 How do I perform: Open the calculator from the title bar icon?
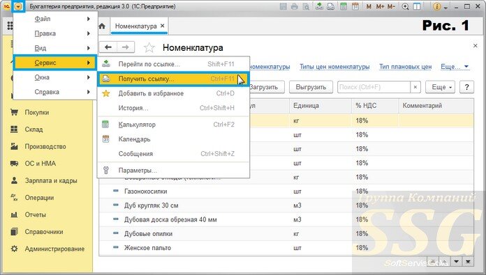pyautogui.click(x=343, y=6)
